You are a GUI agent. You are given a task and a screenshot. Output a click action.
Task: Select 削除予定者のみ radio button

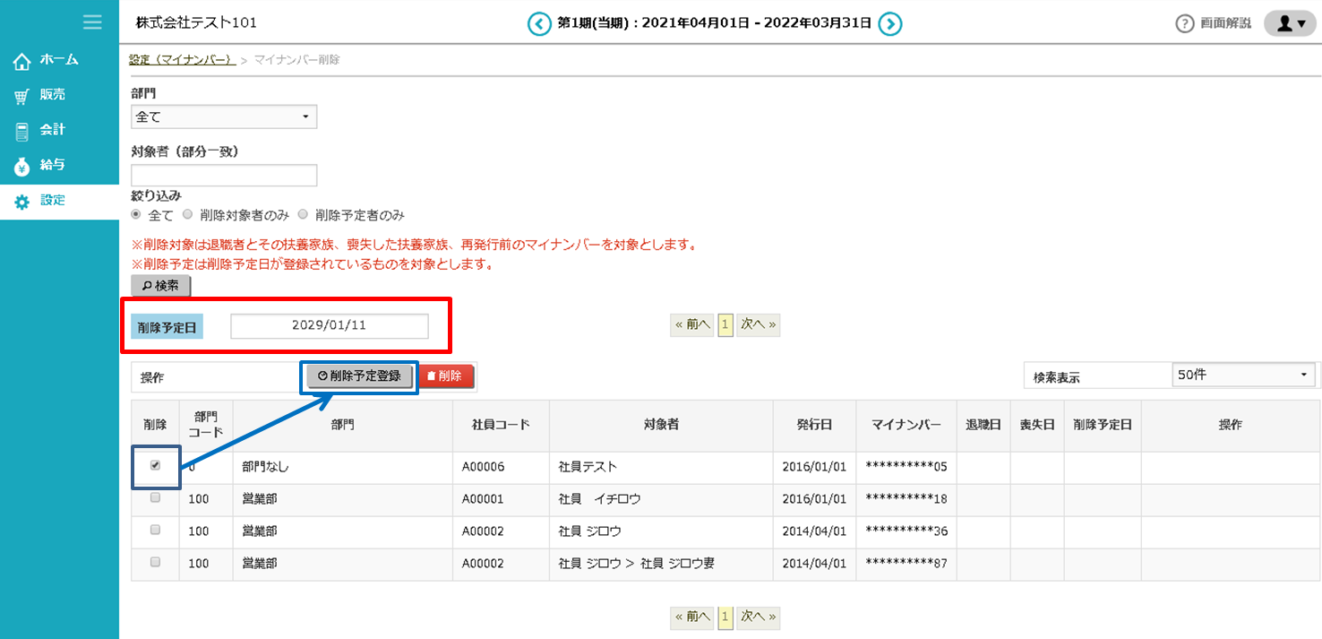tap(303, 215)
